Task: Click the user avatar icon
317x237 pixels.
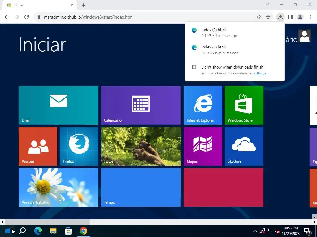Action: point(305,36)
